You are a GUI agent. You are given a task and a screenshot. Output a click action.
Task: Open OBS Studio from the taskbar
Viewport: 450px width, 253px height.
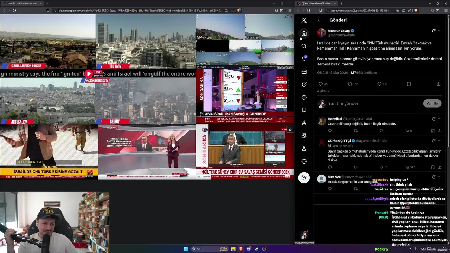point(264,249)
